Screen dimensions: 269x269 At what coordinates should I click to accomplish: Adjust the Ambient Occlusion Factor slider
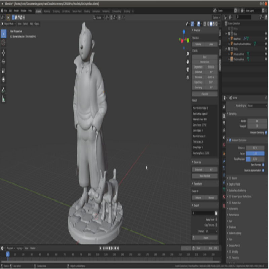pyautogui.click(x=255, y=153)
